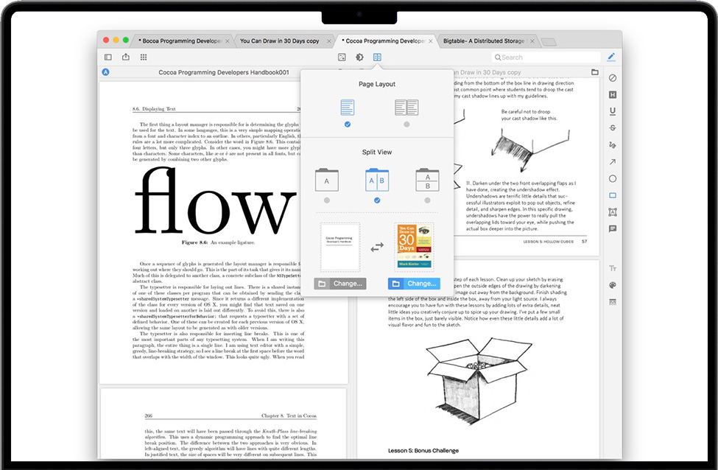The image size is (718, 470).
Task: Choose the single A pane split view icon
Action: tap(327, 180)
